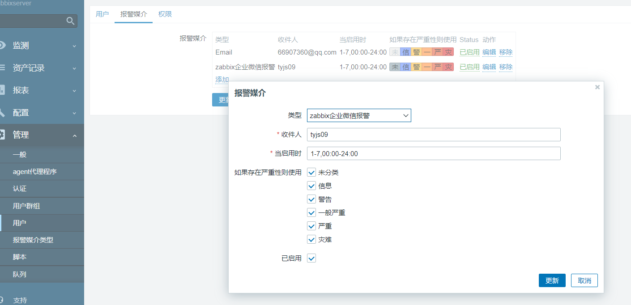Screen dimensions: 631x305
Task: Toggle the 一般严重 severity checkbox
Action: [311, 212]
